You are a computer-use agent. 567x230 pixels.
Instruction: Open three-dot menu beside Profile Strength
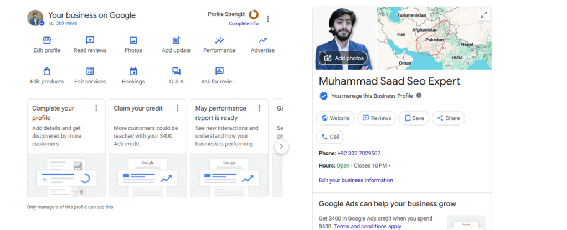coord(268,19)
